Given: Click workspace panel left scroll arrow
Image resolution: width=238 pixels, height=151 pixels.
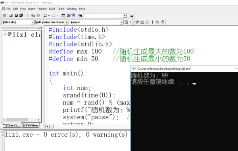Looking at the screenshot, I should point(4,120).
